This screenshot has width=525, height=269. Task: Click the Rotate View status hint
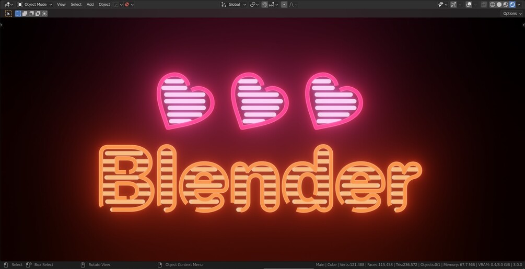coord(99,265)
